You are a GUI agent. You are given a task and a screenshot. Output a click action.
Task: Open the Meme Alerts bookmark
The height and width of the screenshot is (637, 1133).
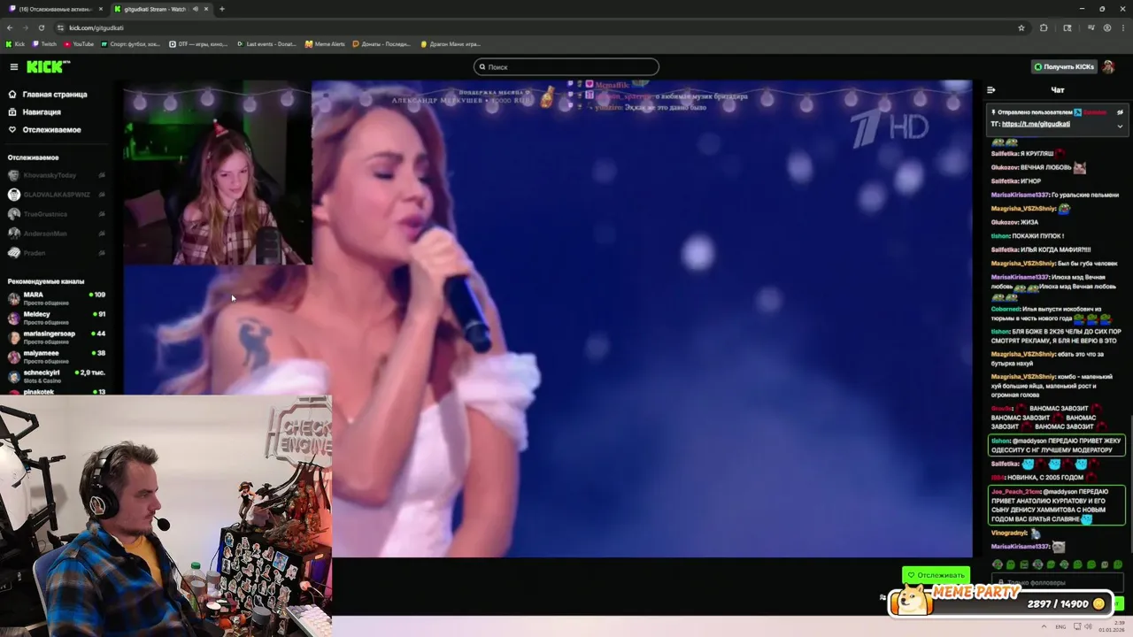[x=325, y=43]
